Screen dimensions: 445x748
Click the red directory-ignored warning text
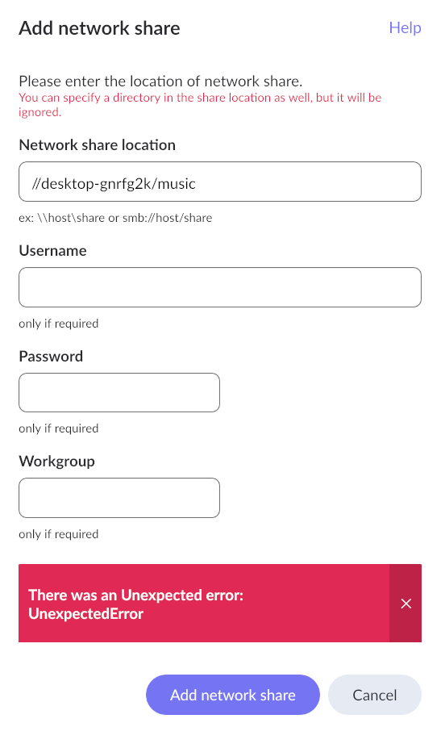(200, 105)
